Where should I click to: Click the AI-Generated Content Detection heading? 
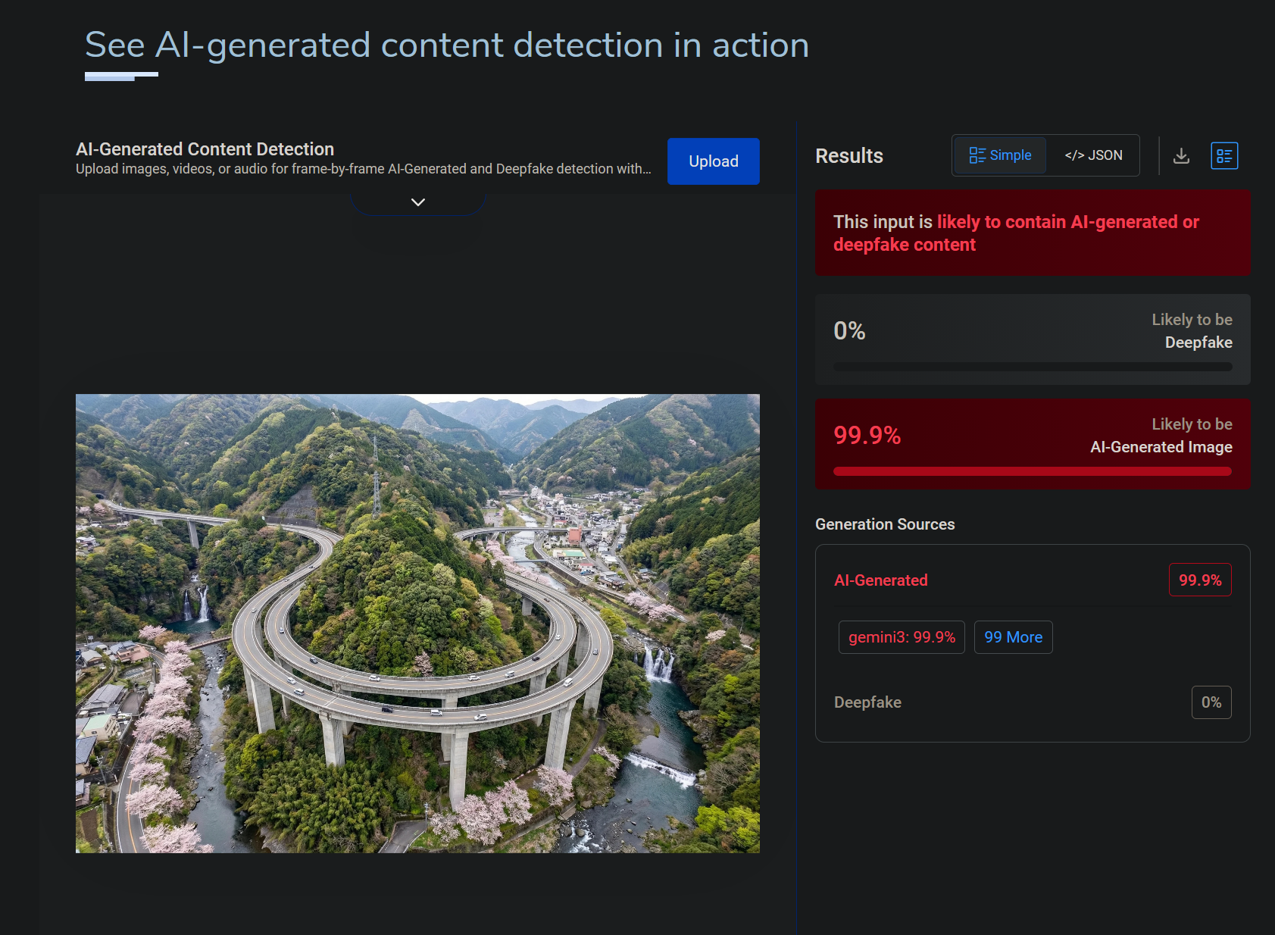pyautogui.click(x=205, y=149)
